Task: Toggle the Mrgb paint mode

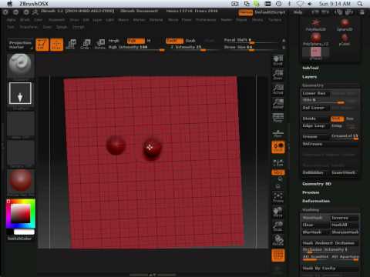Action: [114, 41]
